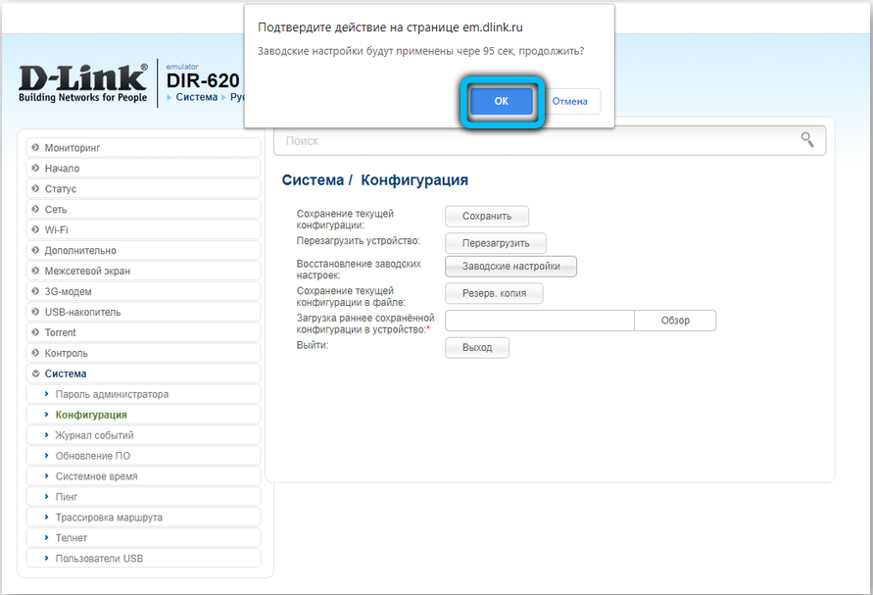Collapse the Система menu section

pos(143,373)
